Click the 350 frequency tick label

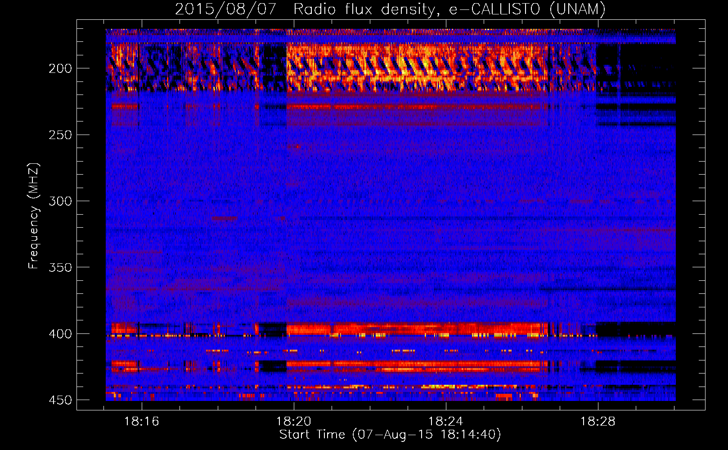pos(60,267)
